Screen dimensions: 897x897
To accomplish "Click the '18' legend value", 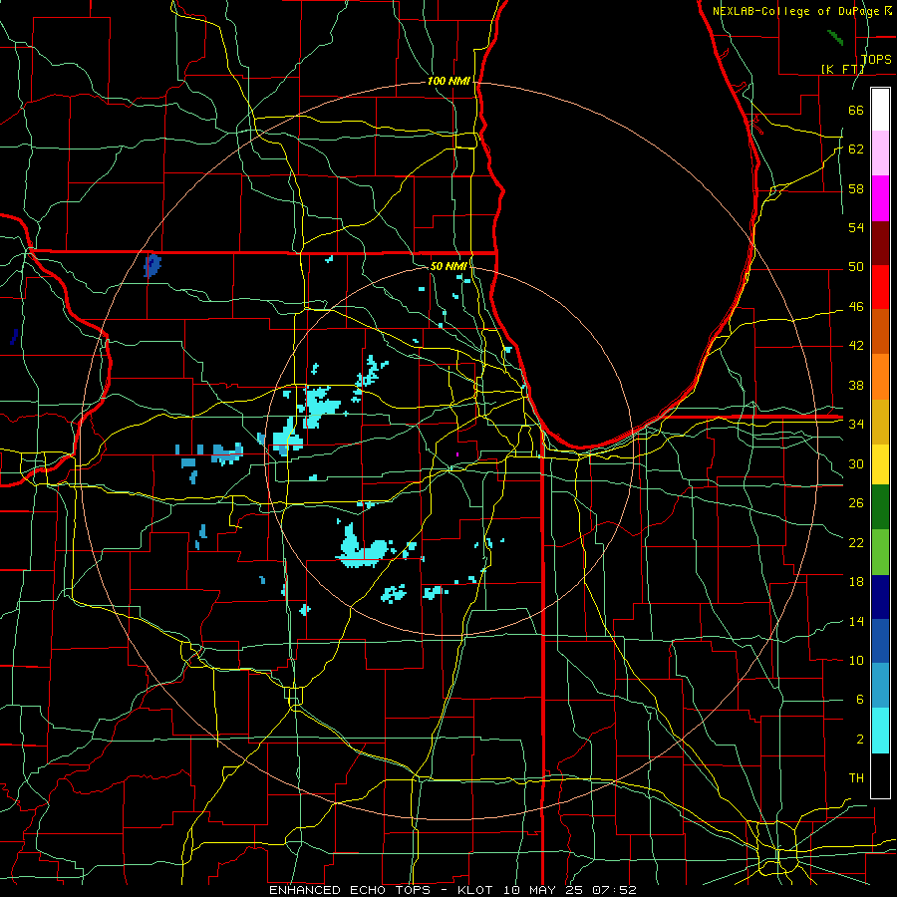I will 856,582.
